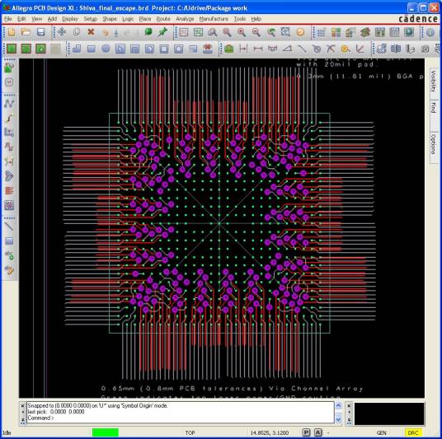442x439 pixels.
Task: Click the orange Refresh circle icon
Action: 300,32
